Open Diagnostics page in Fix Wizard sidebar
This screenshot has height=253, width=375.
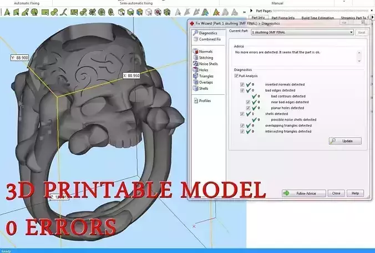[206, 33]
